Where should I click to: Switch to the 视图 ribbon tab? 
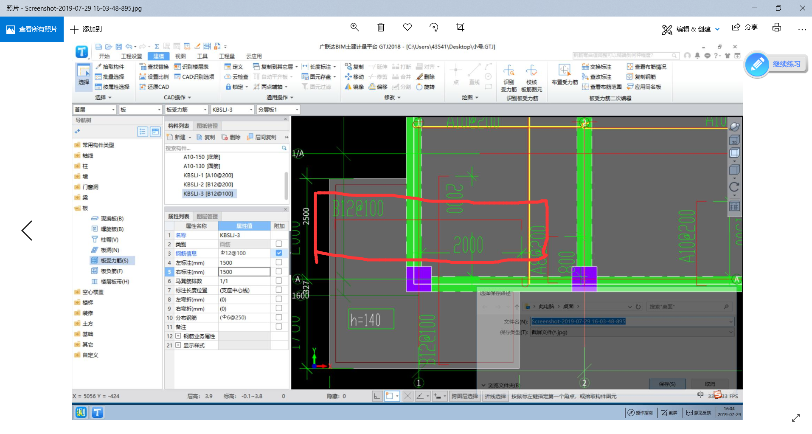click(x=180, y=56)
